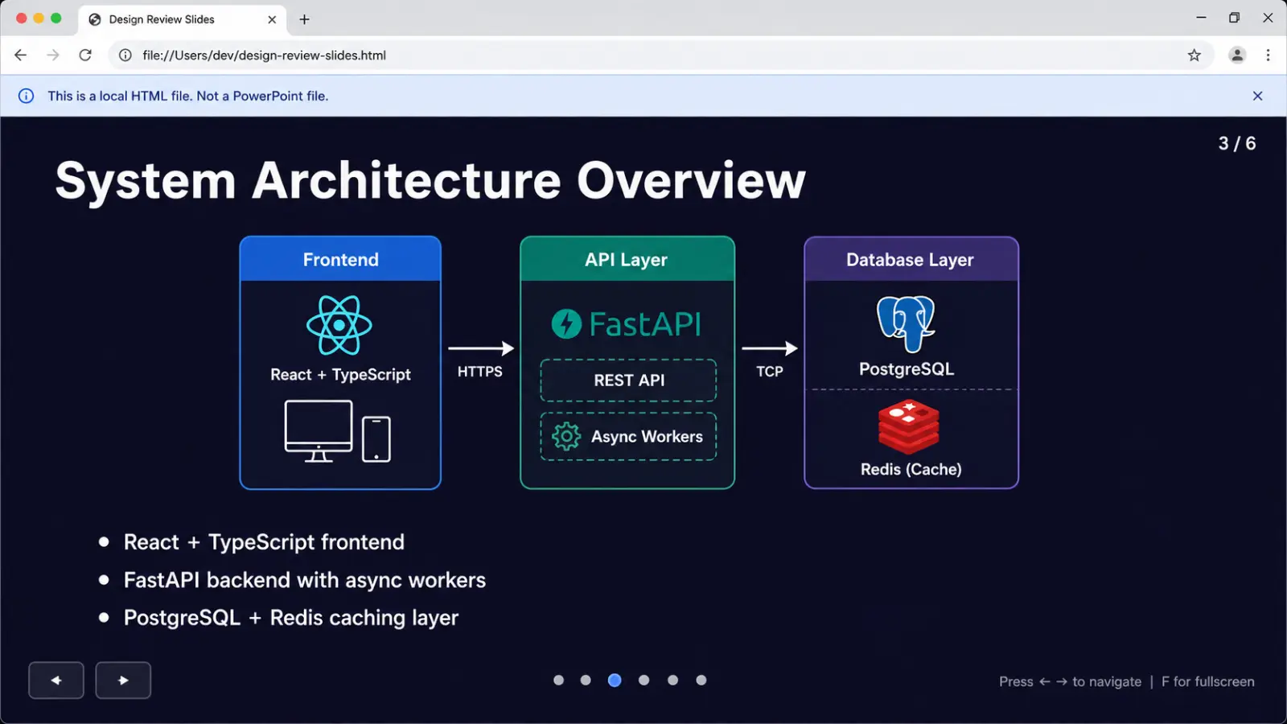The image size is (1287, 724).
Task: Click the desktop monitor icon in Frontend
Action: (319, 431)
